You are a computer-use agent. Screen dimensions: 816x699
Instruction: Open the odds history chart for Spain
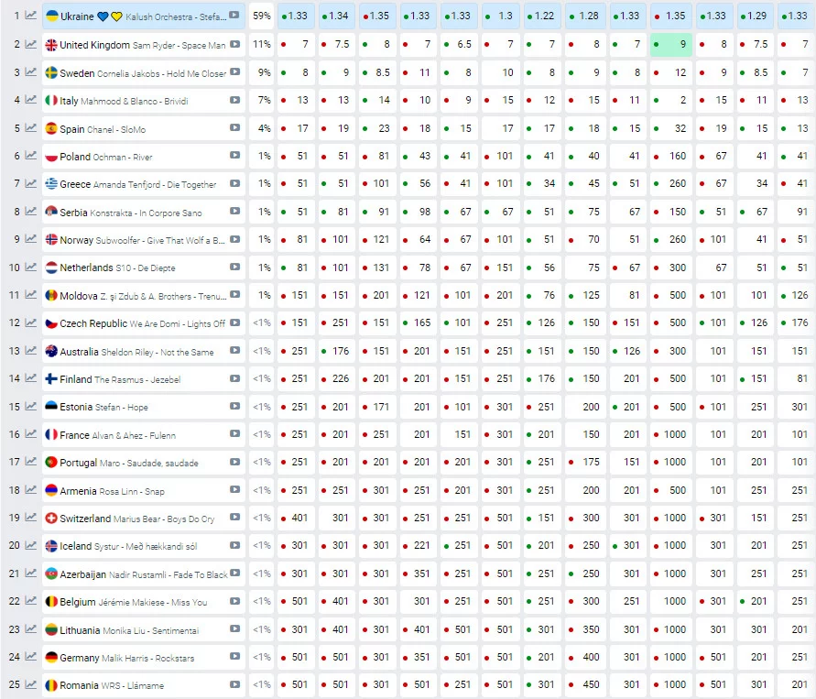31,127
